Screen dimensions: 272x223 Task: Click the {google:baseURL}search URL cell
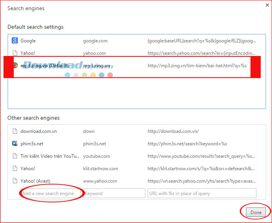(202, 41)
